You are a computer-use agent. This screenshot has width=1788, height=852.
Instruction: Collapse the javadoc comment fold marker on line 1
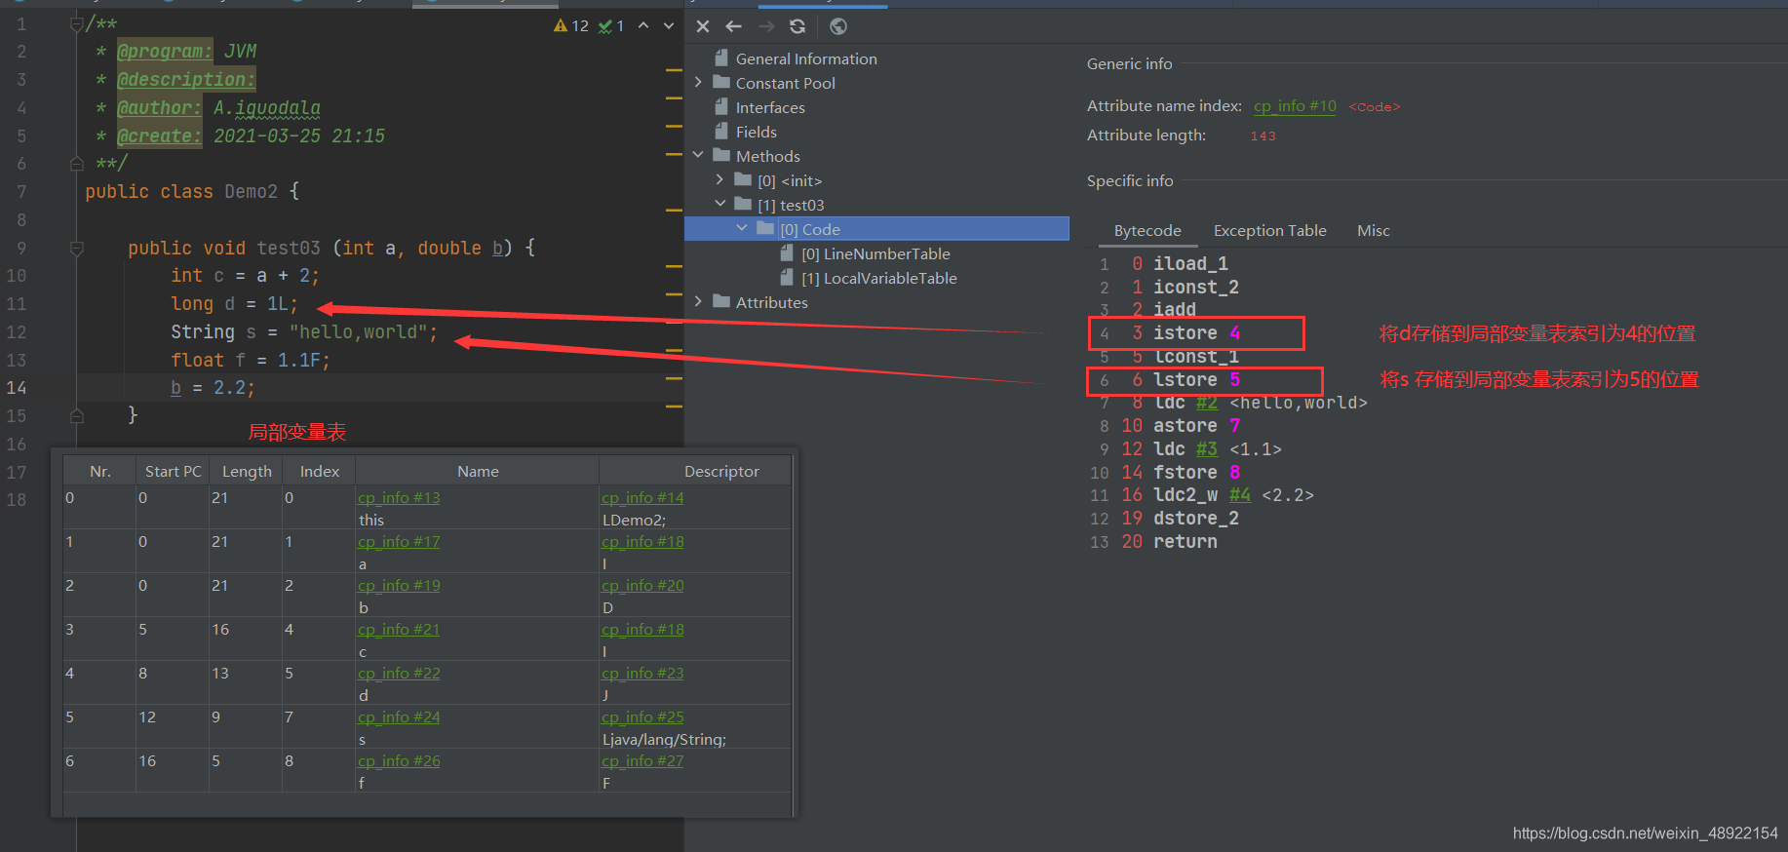click(77, 23)
